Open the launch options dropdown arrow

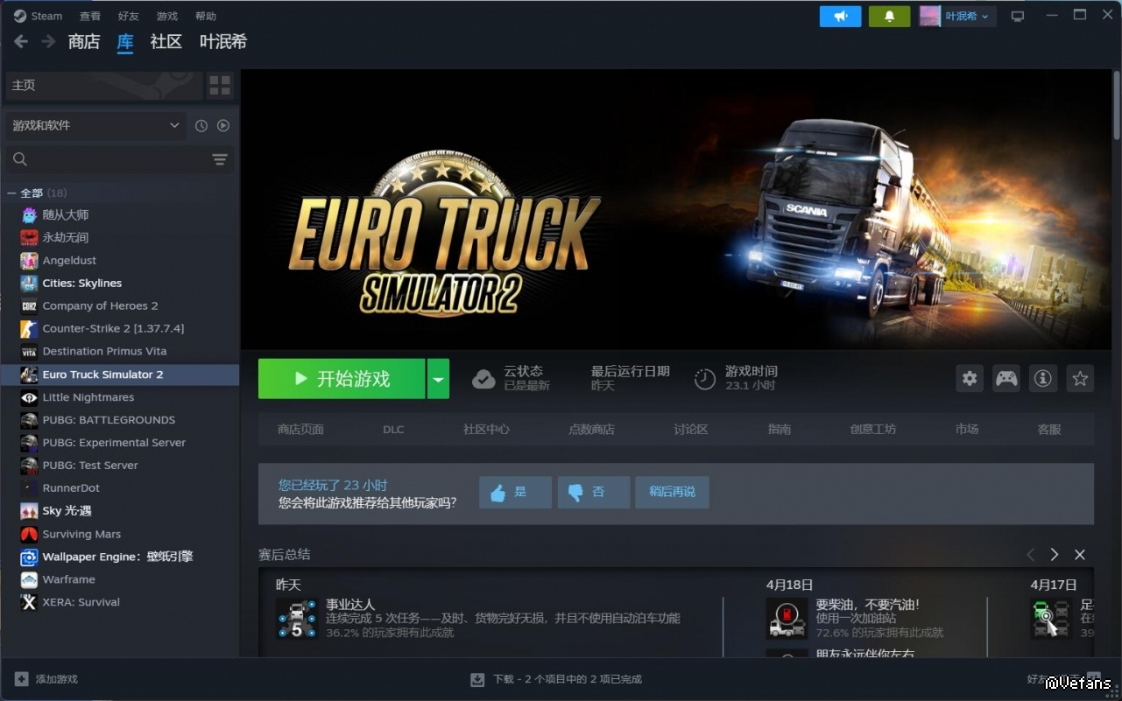tap(438, 379)
